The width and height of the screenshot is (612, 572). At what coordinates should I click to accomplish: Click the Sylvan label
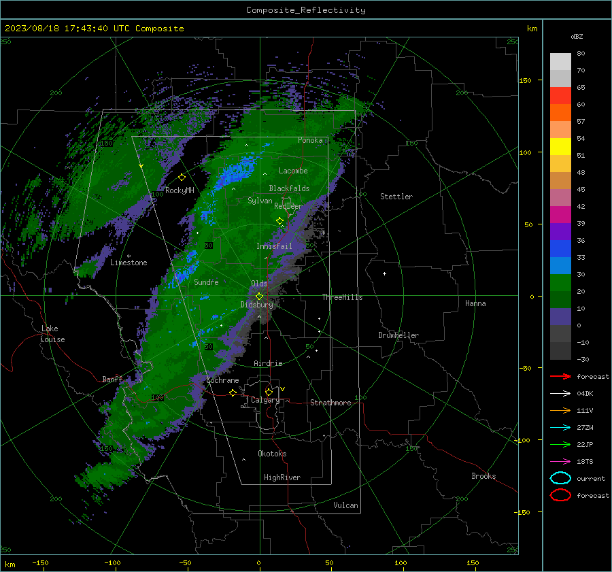pos(260,201)
